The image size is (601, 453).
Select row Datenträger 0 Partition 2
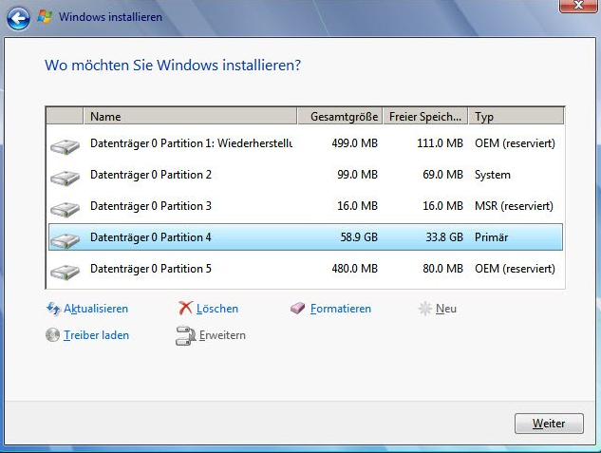(x=306, y=175)
